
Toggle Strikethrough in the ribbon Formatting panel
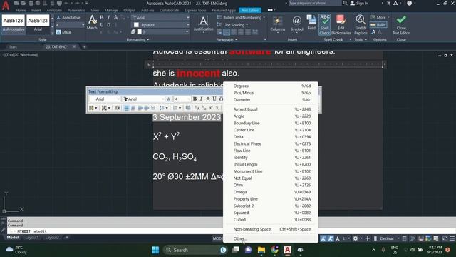pos(115,17)
